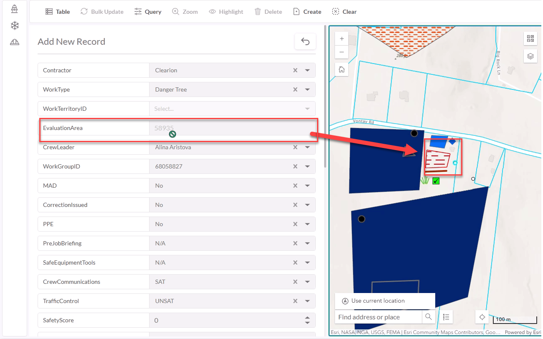Click Create to add a record
The image size is (543, 339).
[307, 12]
